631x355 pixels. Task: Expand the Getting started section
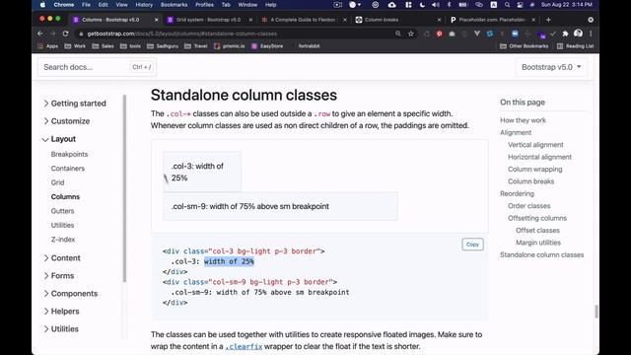coord(75,104)
